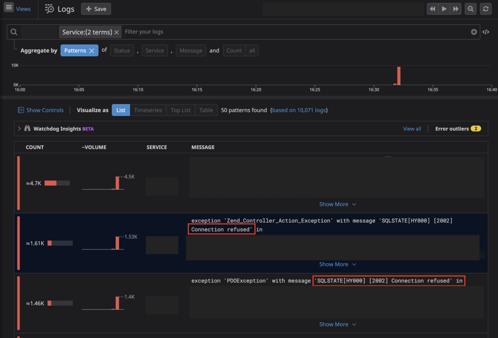498x338 pixels.
Task: Click View all insights link
Action: (412, 129)
